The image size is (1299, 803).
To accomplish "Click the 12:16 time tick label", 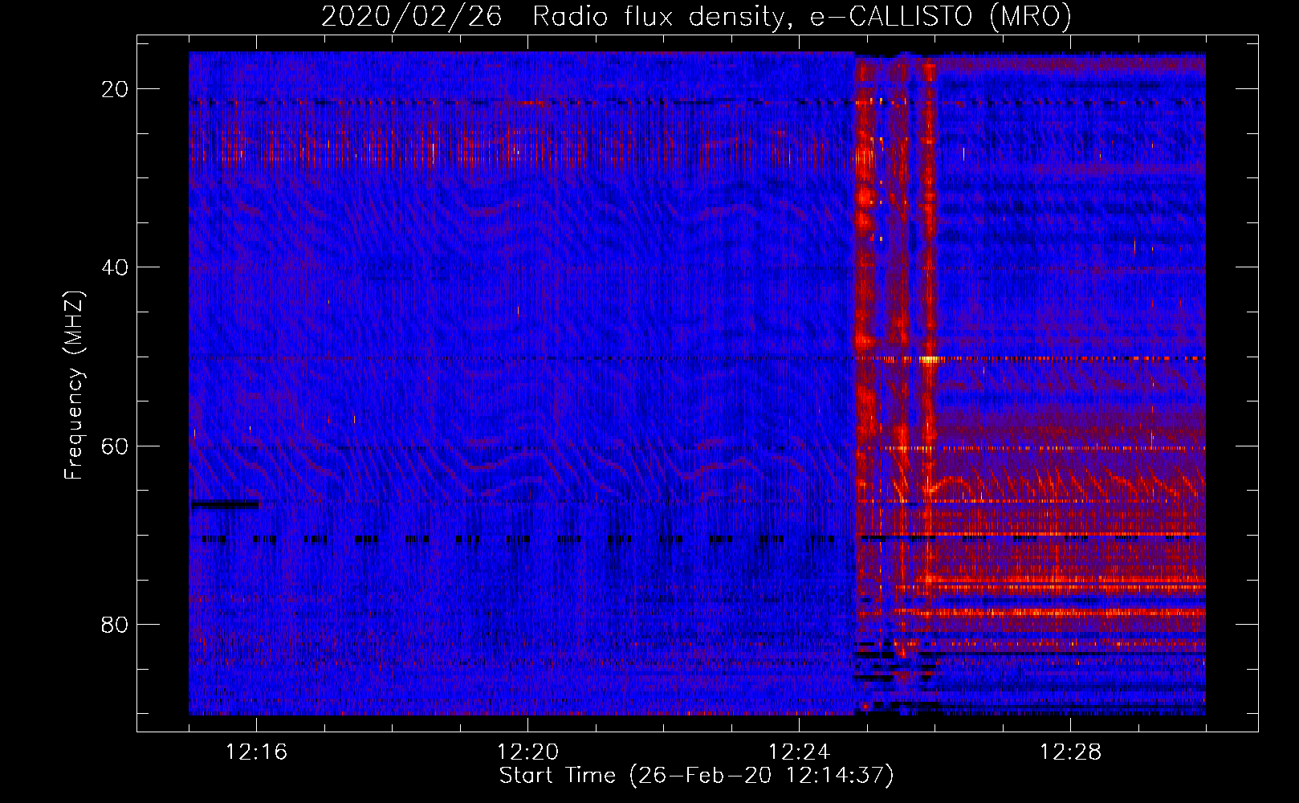I will pos(256,752).
